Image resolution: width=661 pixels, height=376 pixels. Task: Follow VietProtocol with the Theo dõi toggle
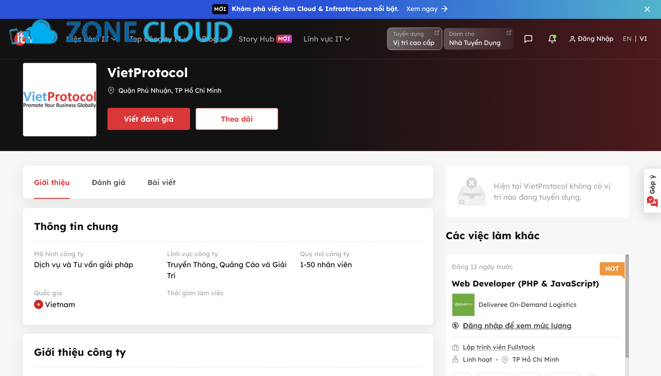pyautogui.click(x=237, y=119)
